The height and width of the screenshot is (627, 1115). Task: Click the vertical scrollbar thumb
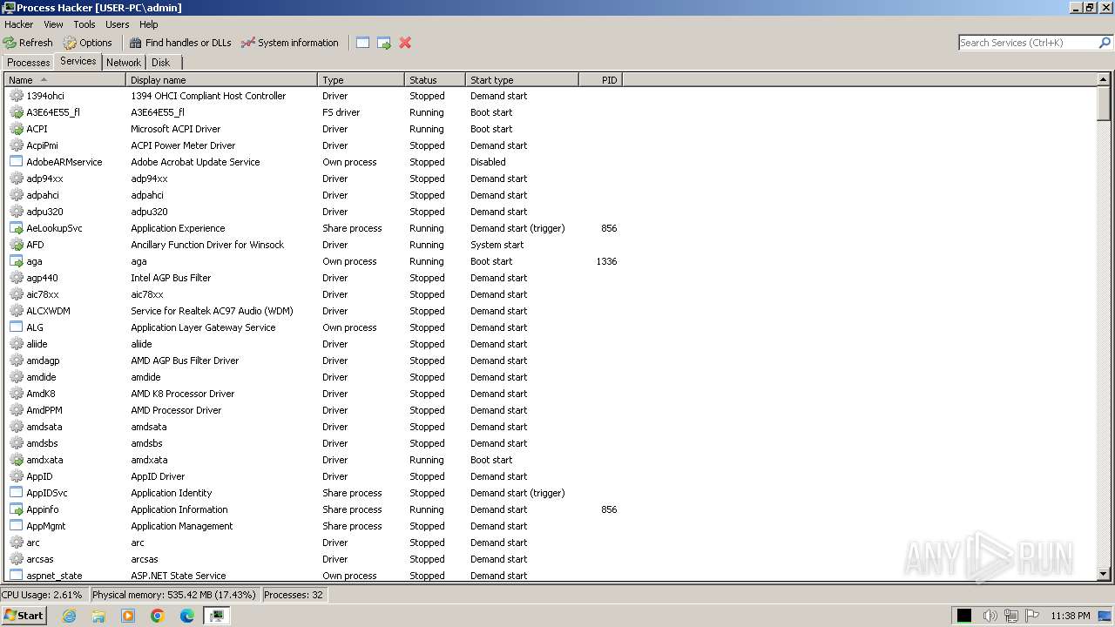[x=1104, y=104]
